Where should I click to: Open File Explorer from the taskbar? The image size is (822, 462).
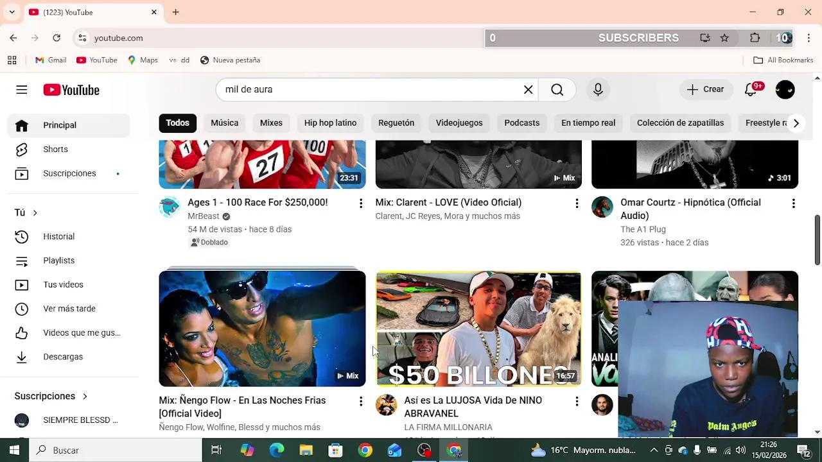pyautogui.click(x=306, y=450)
